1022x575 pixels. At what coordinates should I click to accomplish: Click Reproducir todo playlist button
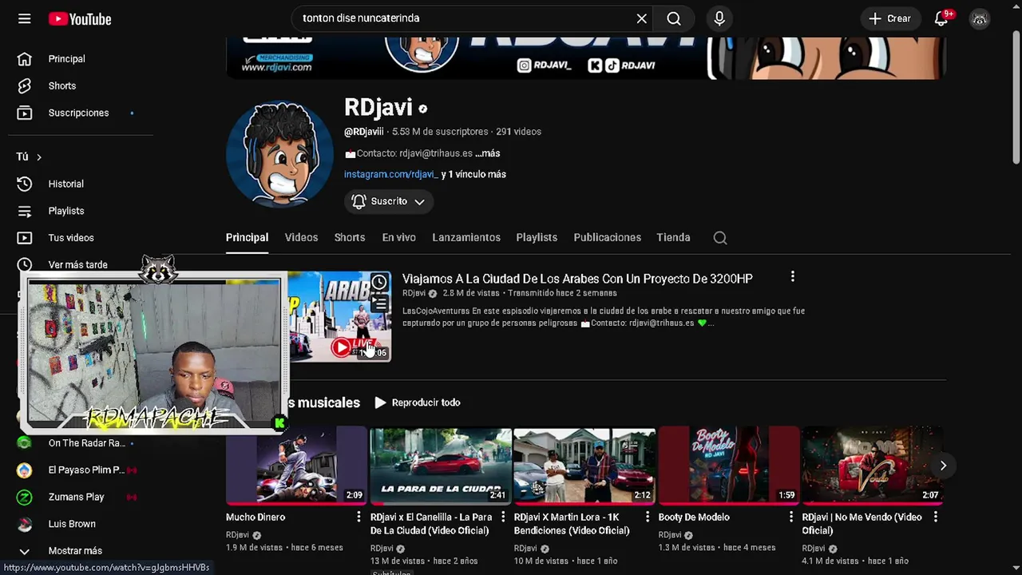pos(418,402)
